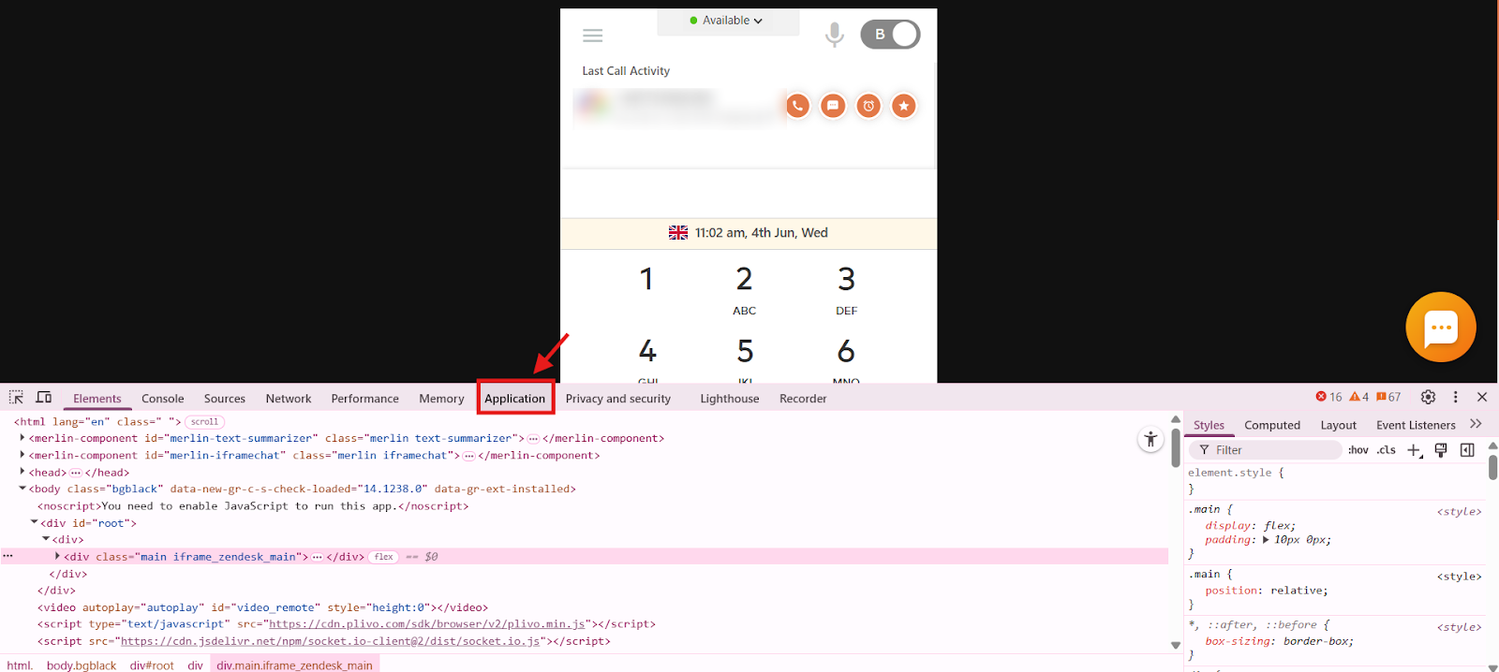Select the Layout sidebar tab
1499x672 pixels.
click(x=1339, y=425)
